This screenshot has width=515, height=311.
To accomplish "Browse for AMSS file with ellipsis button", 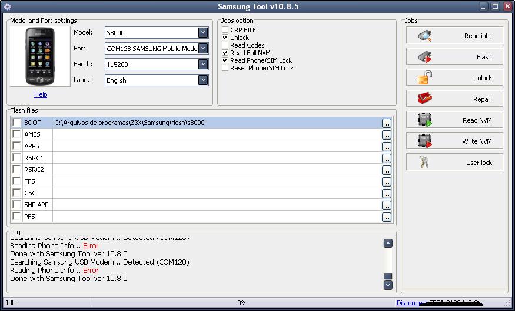I will tap(387, 135).
